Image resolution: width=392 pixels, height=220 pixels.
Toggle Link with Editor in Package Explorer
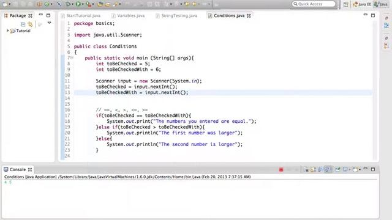tap(31, 24)
